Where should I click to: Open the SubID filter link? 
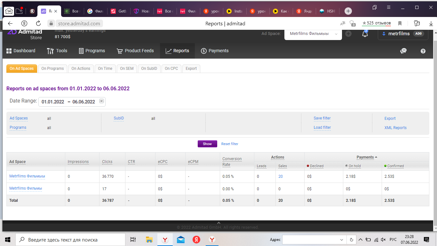click(x=119, y=118)
